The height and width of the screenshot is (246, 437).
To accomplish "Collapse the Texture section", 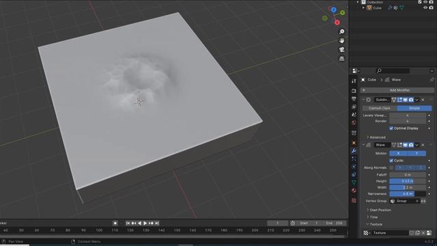I will point(374,224).
